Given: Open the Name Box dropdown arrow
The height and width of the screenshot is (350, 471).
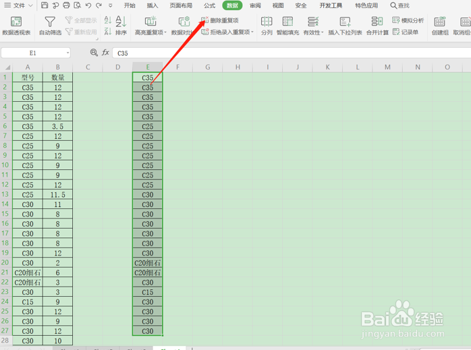Looking at the screenshot, I should [67, 53].
